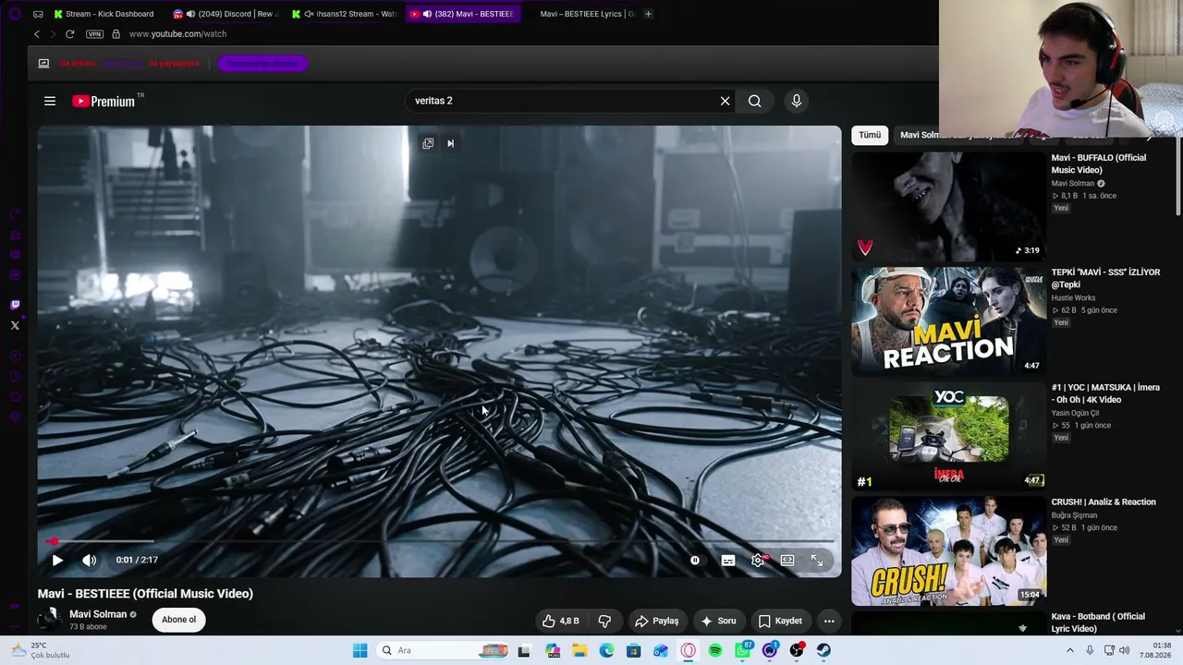Open the Mavi Solman channel avatar
1183x665 pixels.
48,620
